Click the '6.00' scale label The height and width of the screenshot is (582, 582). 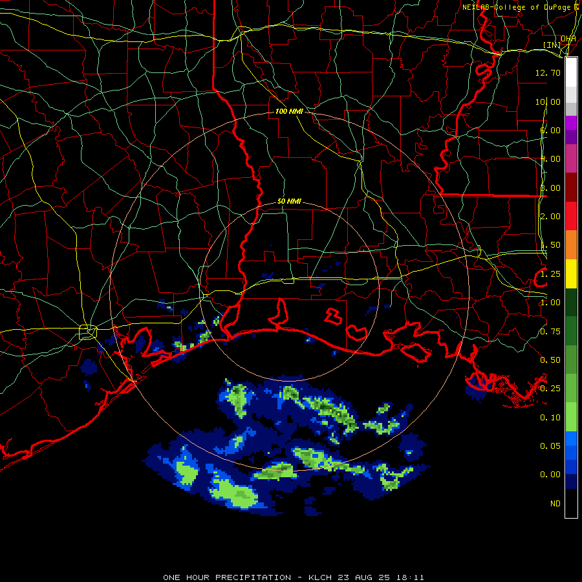(x=550, y=130)
